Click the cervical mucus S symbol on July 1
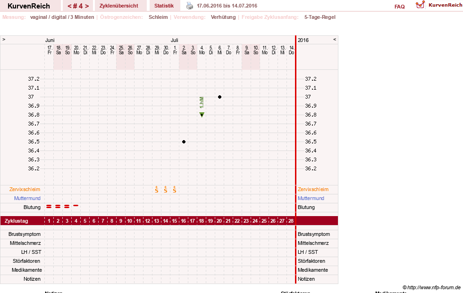This screenshot has height=293, width=463. (x=175, y=189)
